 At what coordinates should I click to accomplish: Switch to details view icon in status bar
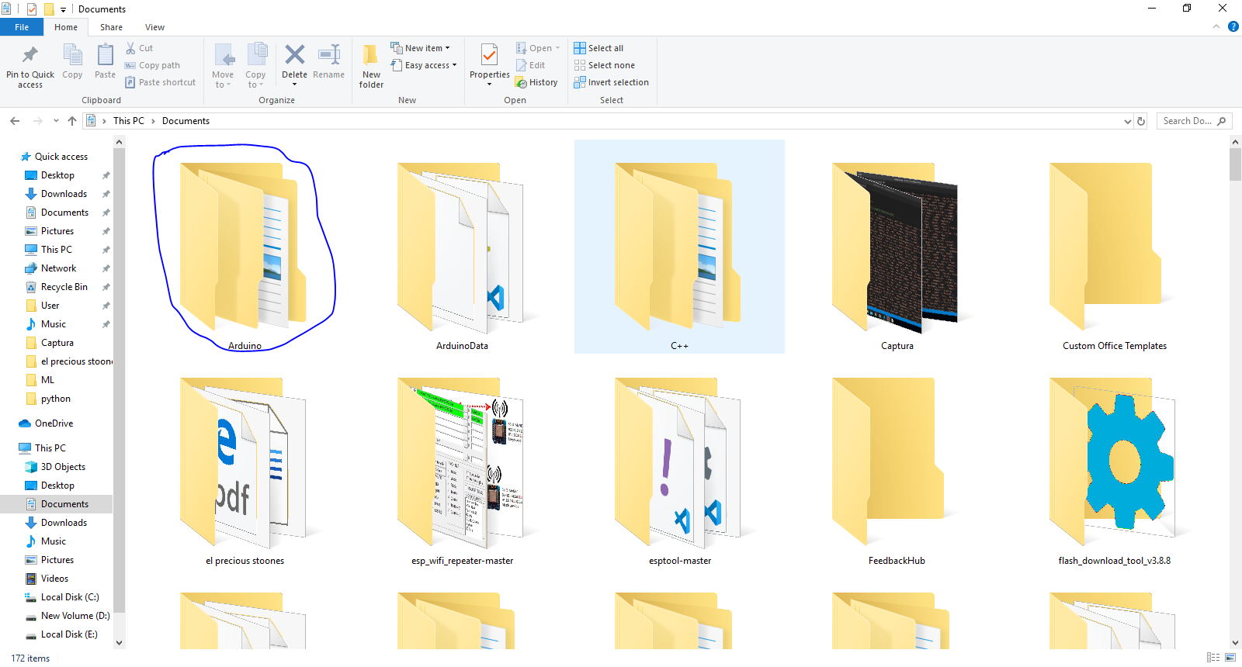pyautogui.click(x=1213, y=658)
